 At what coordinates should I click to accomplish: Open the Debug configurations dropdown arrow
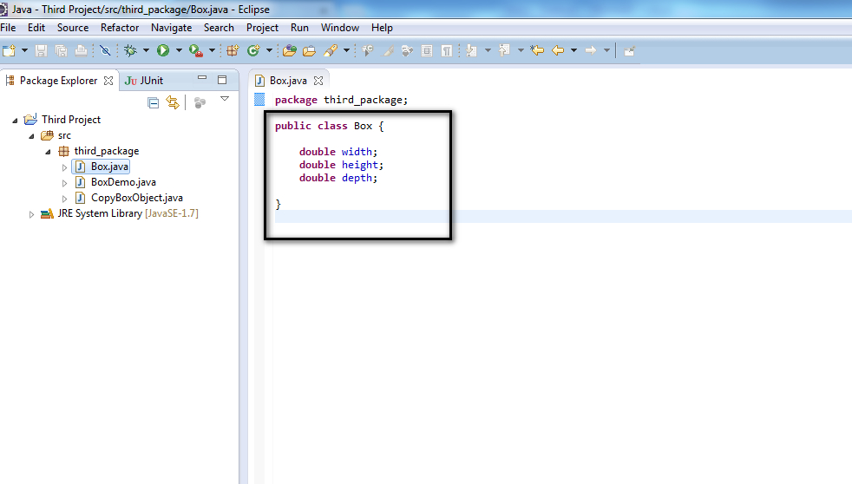click(146, 50)
